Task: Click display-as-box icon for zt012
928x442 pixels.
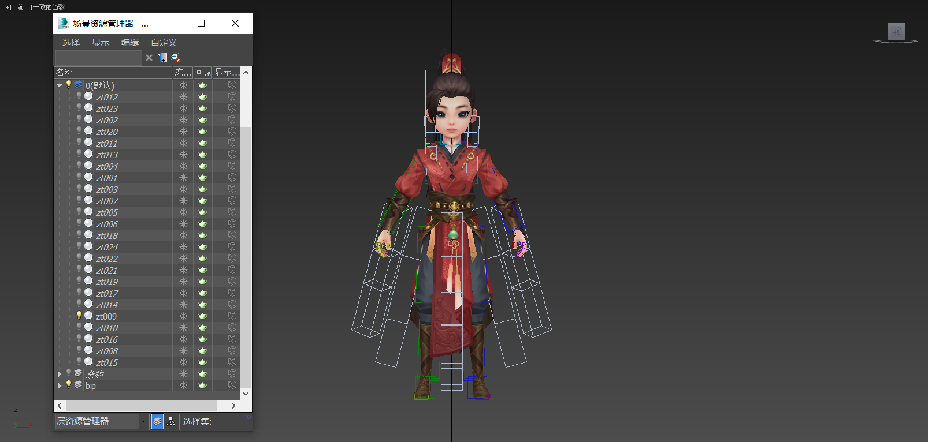Action: pos(232,97)
